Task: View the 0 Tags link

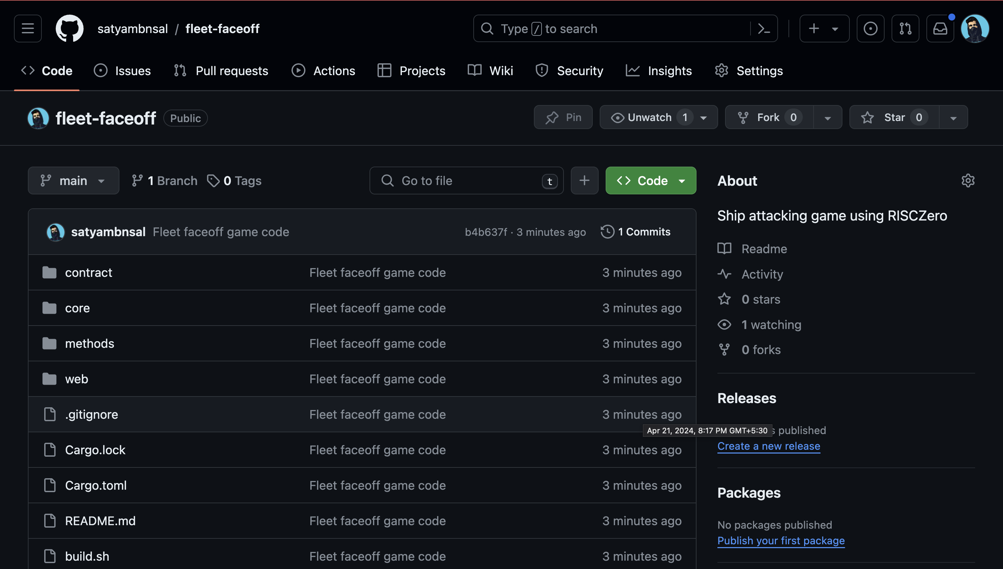Action: (x=234, y=181)
